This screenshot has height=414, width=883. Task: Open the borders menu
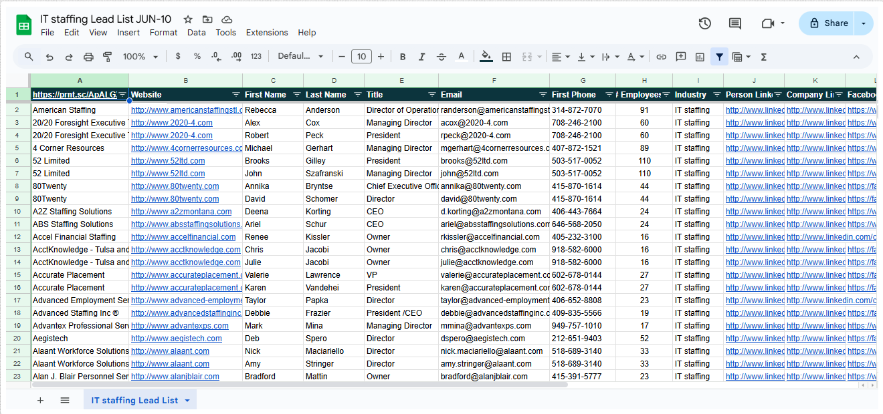pos(506,57)
